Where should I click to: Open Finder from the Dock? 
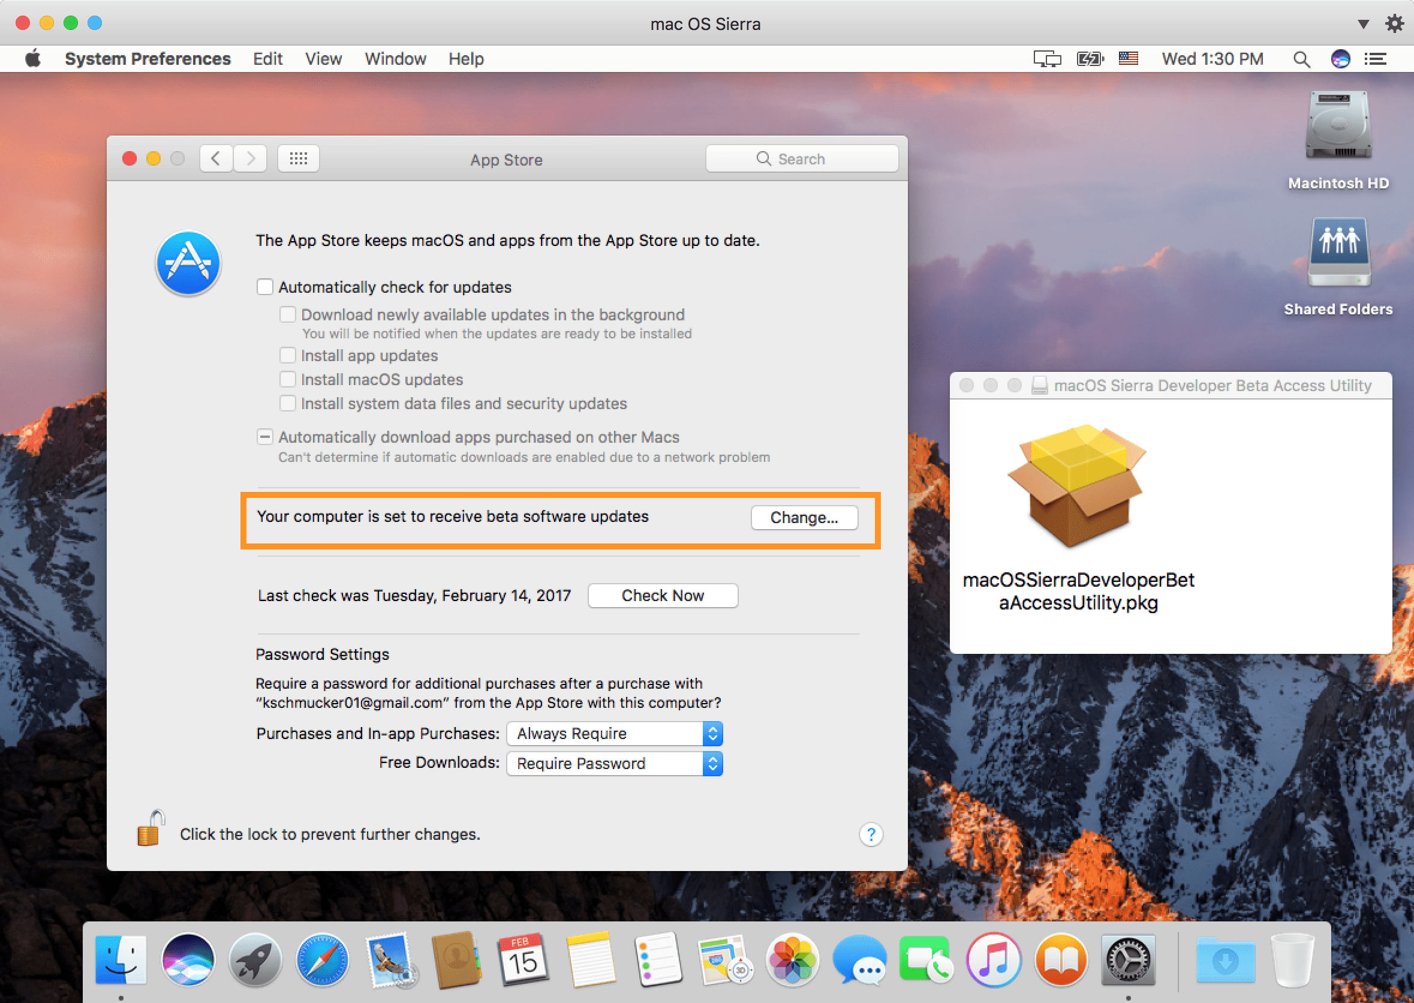(121, 960)
